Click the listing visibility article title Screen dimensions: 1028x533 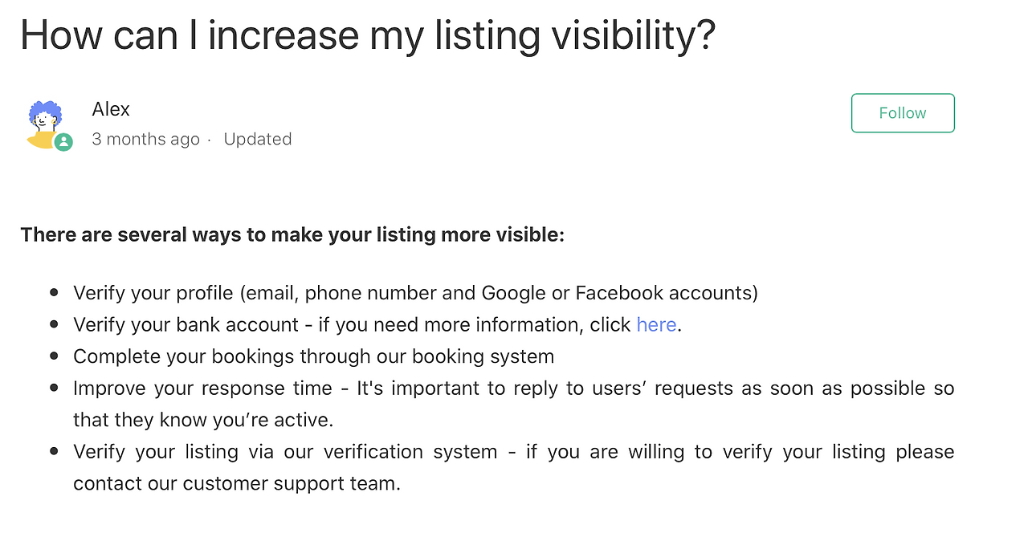(367, 35)
